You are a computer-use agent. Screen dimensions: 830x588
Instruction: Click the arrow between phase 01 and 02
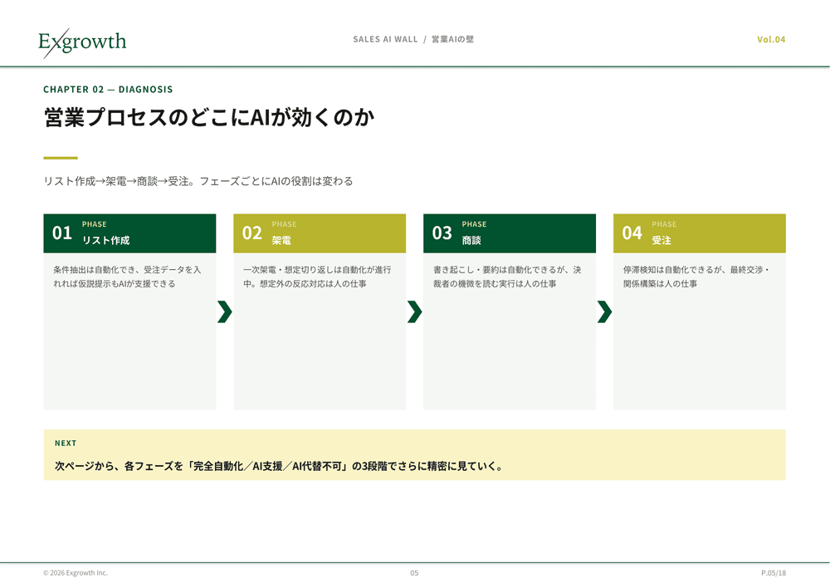tap(225, 311)
